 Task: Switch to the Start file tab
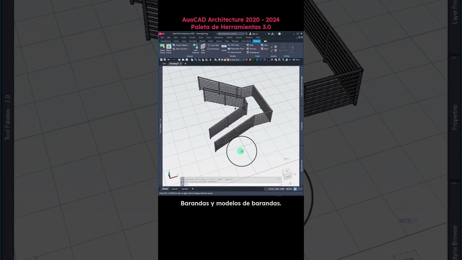(x=164, y=64)
